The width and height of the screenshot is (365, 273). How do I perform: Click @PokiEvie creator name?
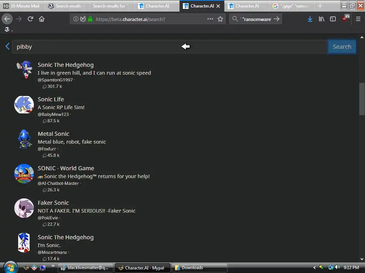(x=48, y=218)
